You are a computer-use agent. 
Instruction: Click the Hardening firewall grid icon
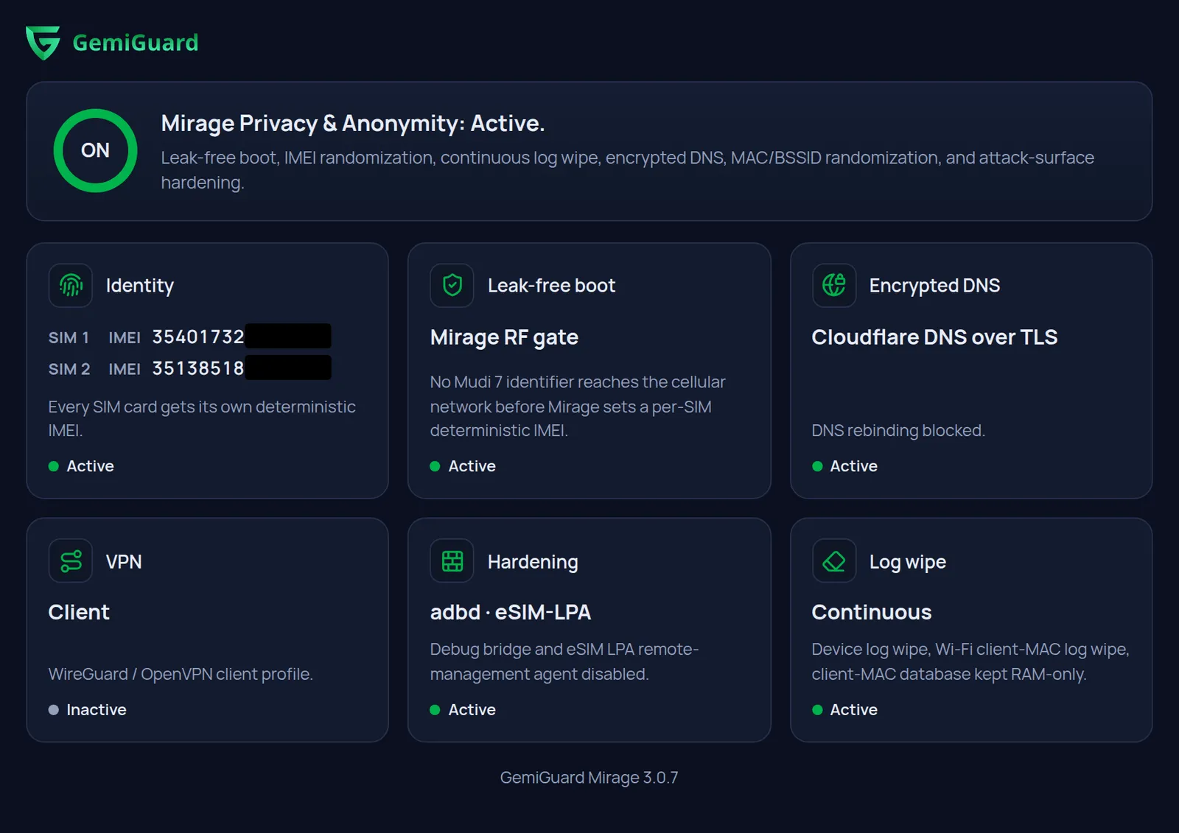pyautogui.click(x=452, y=561)
